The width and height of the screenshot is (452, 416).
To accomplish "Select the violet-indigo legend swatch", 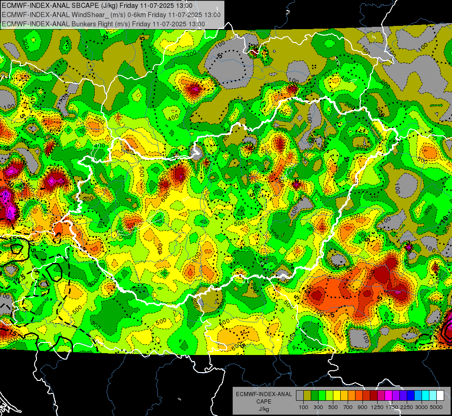I will [x=403, y=396].
